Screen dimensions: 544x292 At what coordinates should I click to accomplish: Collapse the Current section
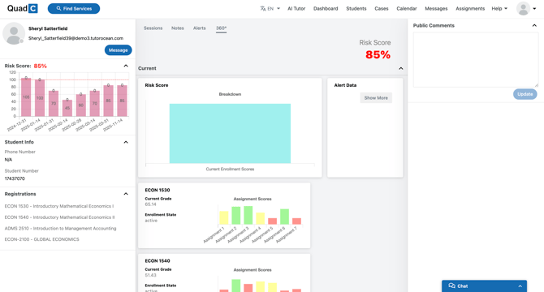(401, 68)
